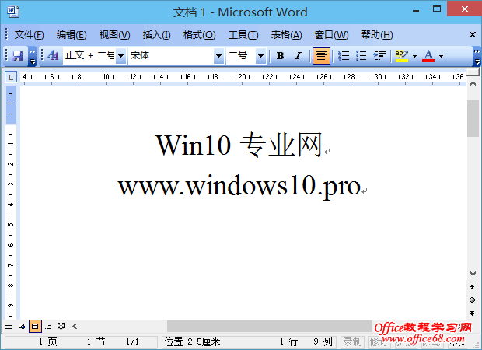482x350 pixels.
Task: Open the Styles and Formatting pane icon
Action: pyautogui.click(x=53, y=56)
